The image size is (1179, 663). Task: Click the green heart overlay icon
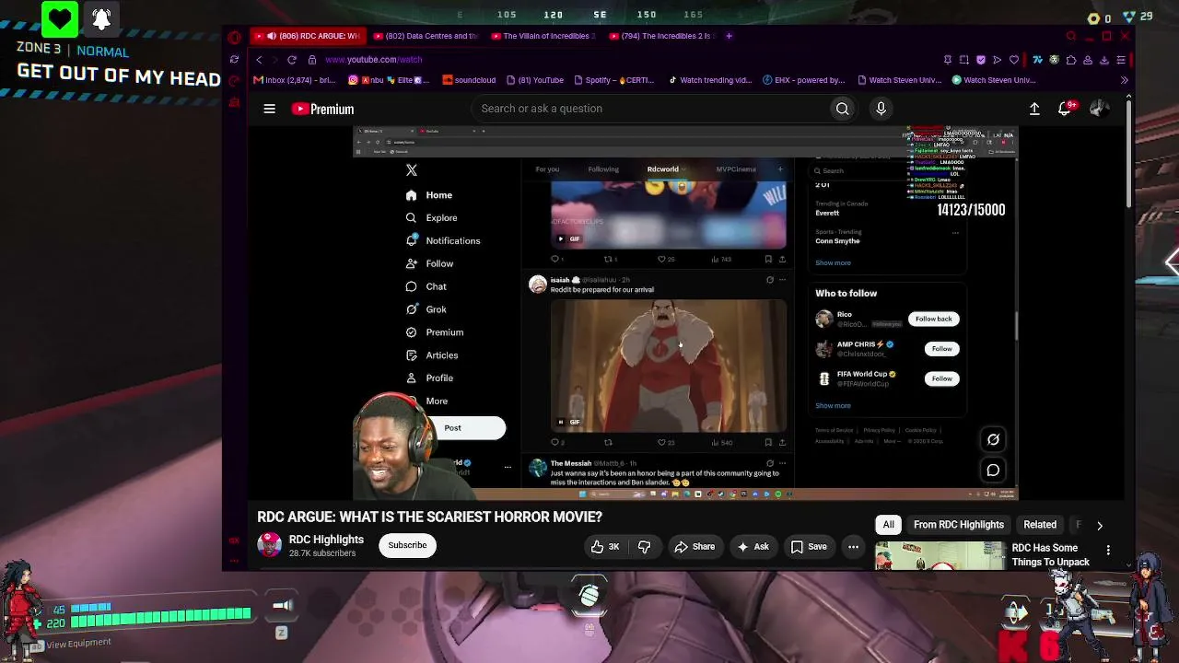pos(60,18)
